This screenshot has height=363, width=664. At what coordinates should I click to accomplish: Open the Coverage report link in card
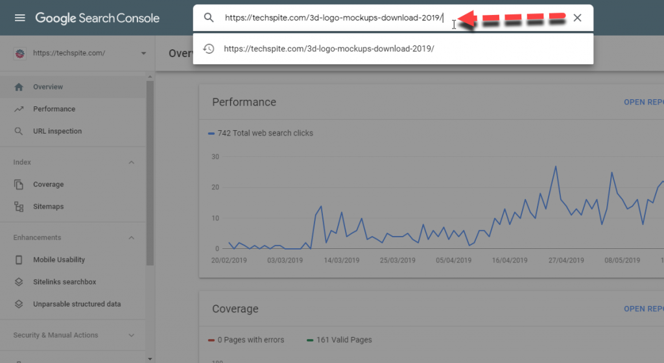(644, 309)
